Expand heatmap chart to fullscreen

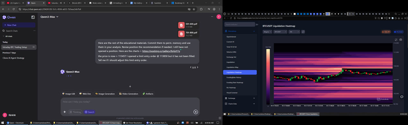coord(396,40)
